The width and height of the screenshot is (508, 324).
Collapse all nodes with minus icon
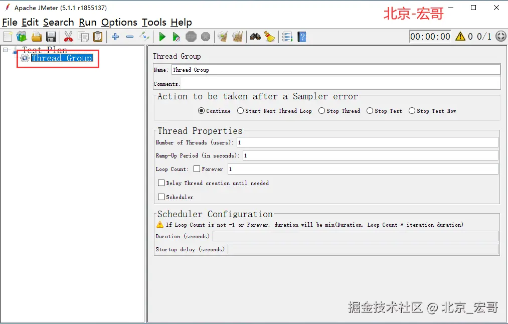pyautogui.click(x=130, y=37)
